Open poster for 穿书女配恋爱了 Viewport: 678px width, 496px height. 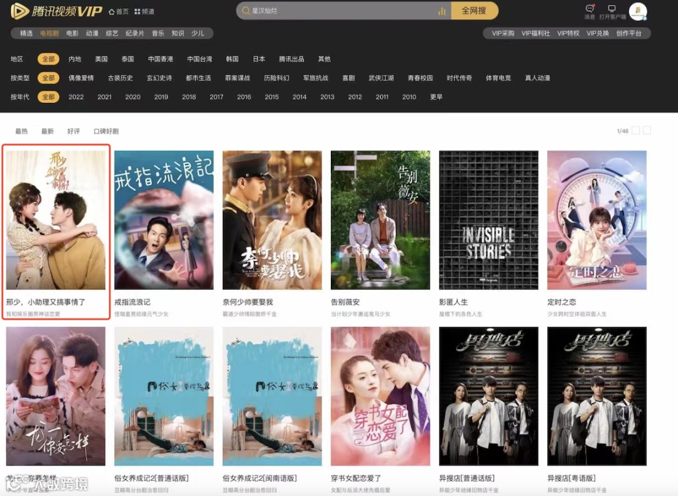coord(380,396)
